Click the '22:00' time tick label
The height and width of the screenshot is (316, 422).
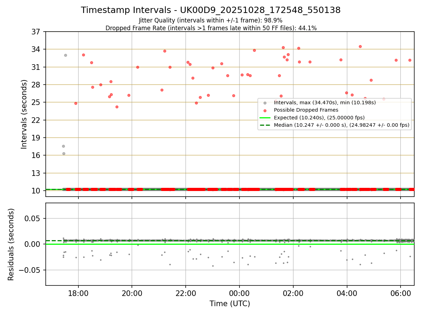pyautogui.click(x=186, y=294)
